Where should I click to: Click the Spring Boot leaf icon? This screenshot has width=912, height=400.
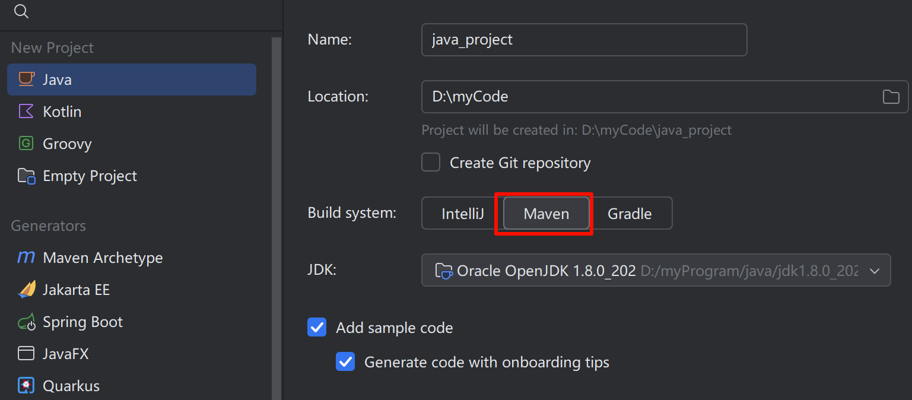click(26, 322)
